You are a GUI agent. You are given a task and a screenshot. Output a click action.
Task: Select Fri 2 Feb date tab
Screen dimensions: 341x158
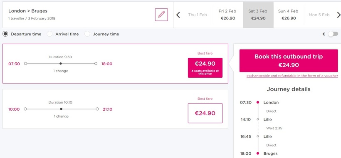pos(228,15)
